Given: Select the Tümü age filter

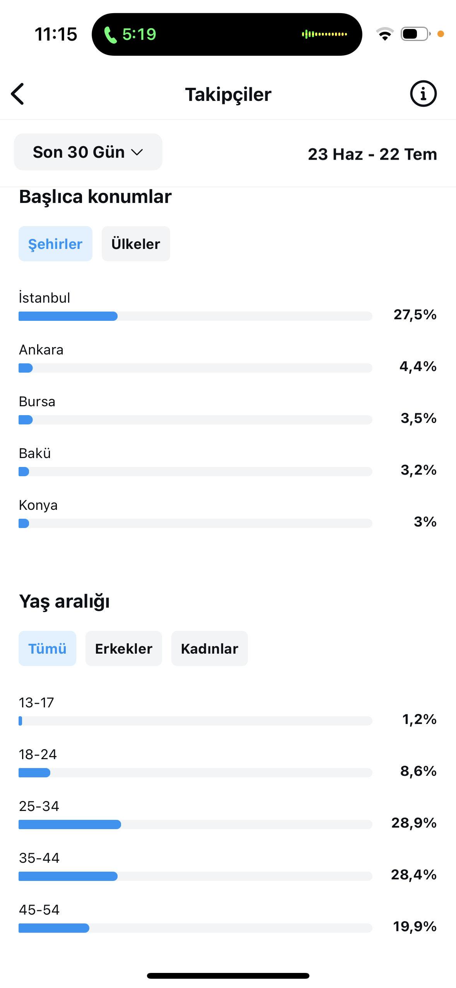Looking at the screenshot, I should pyautogui.click(x=47, y=649).
